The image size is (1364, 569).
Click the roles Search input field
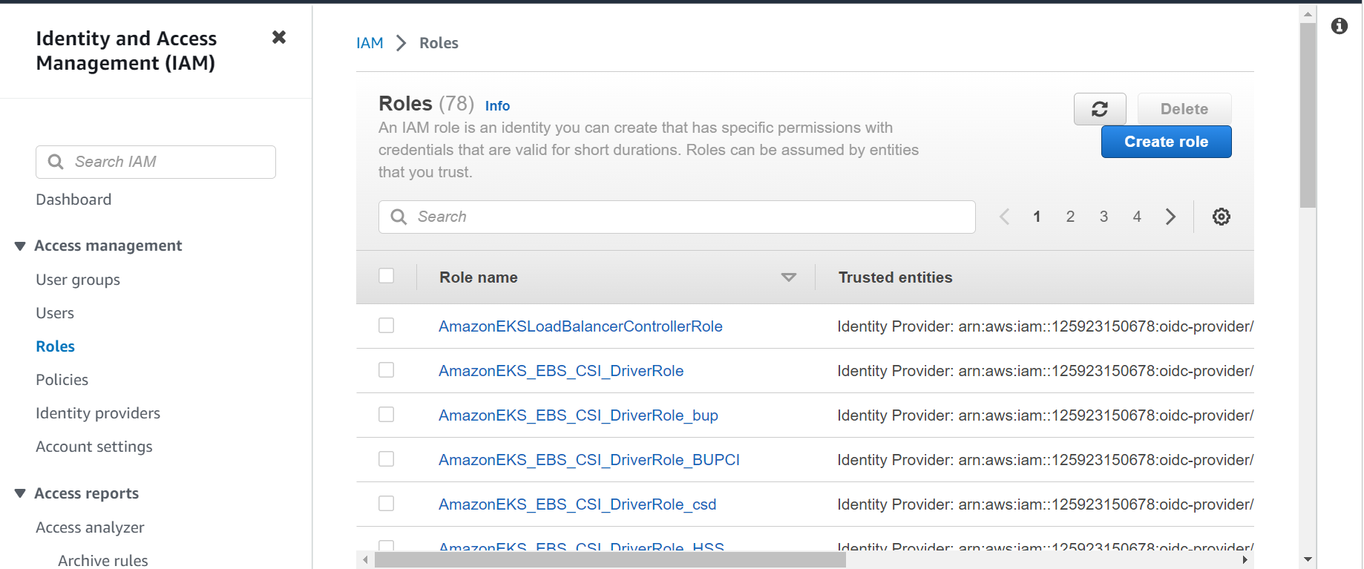(x=677, y=217)
